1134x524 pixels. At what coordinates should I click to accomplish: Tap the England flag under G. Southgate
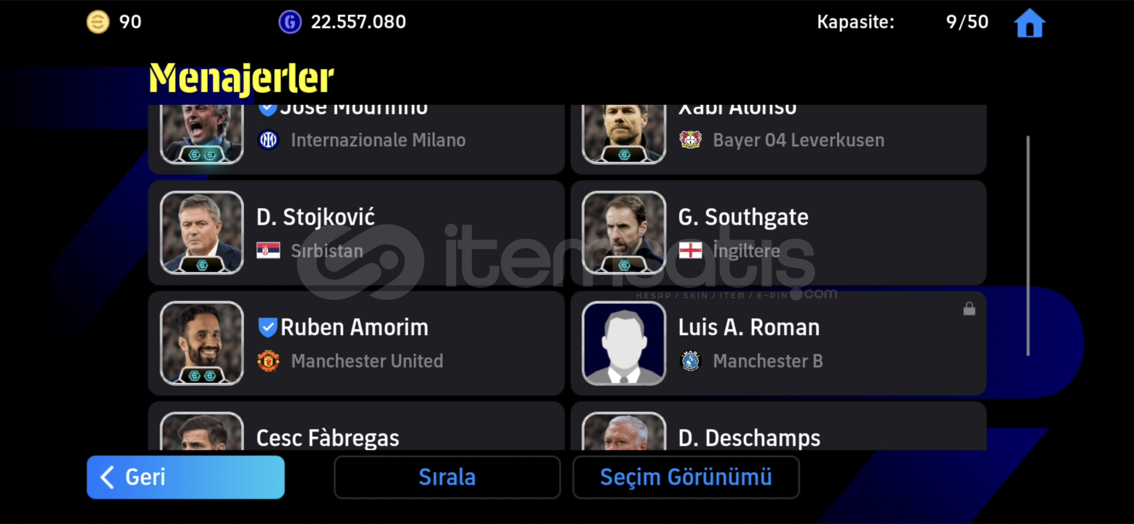[690, 250]
